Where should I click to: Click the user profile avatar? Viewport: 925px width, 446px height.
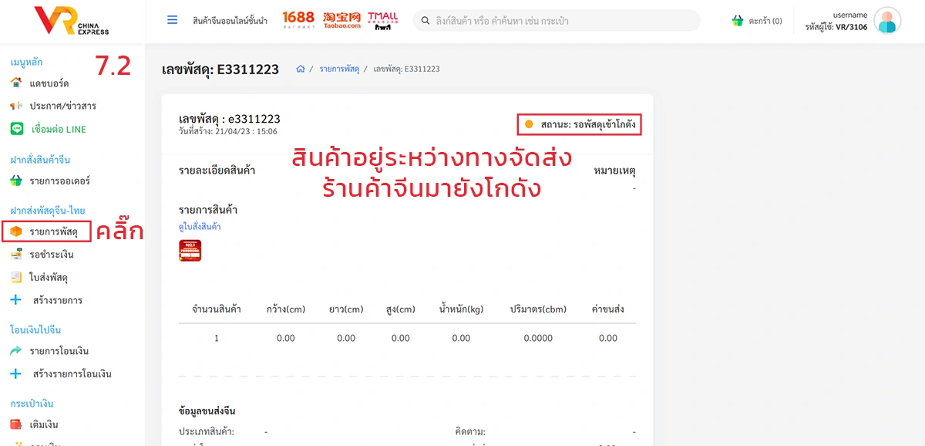(887, 21)
